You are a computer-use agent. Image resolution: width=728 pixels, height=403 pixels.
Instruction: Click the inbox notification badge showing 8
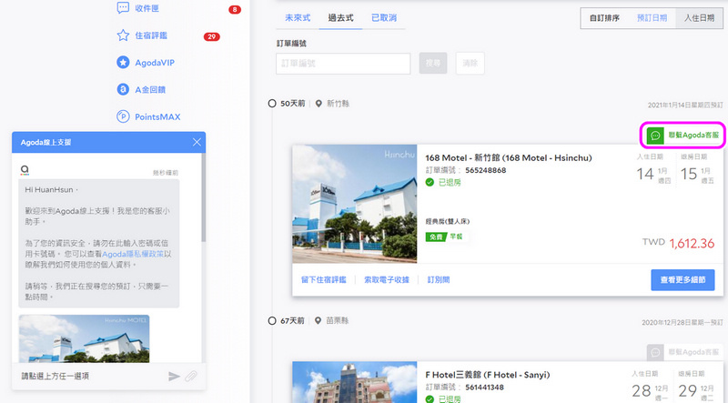(235, 9)
